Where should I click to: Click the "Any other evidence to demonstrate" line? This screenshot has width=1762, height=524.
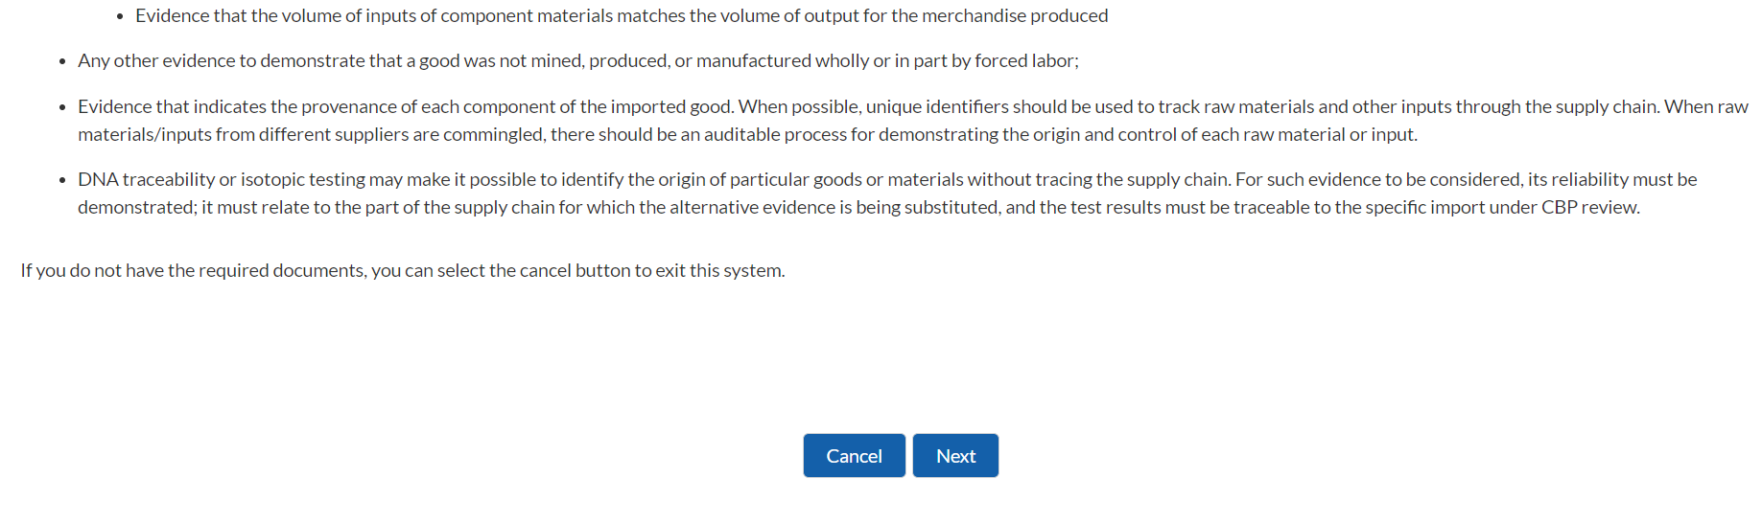577,61
